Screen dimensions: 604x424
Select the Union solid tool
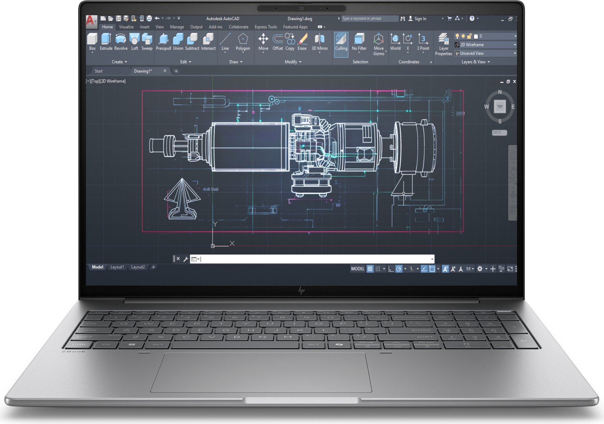(x=178, y=42)
